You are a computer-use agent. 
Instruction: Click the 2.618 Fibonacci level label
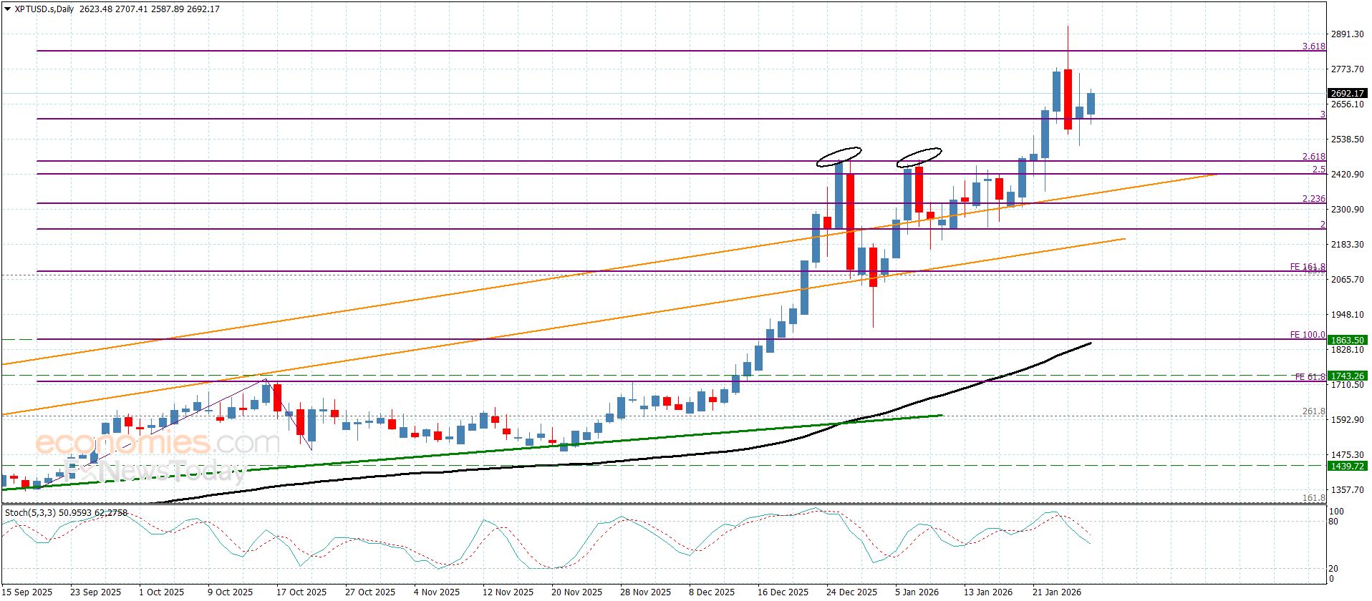1313,157
